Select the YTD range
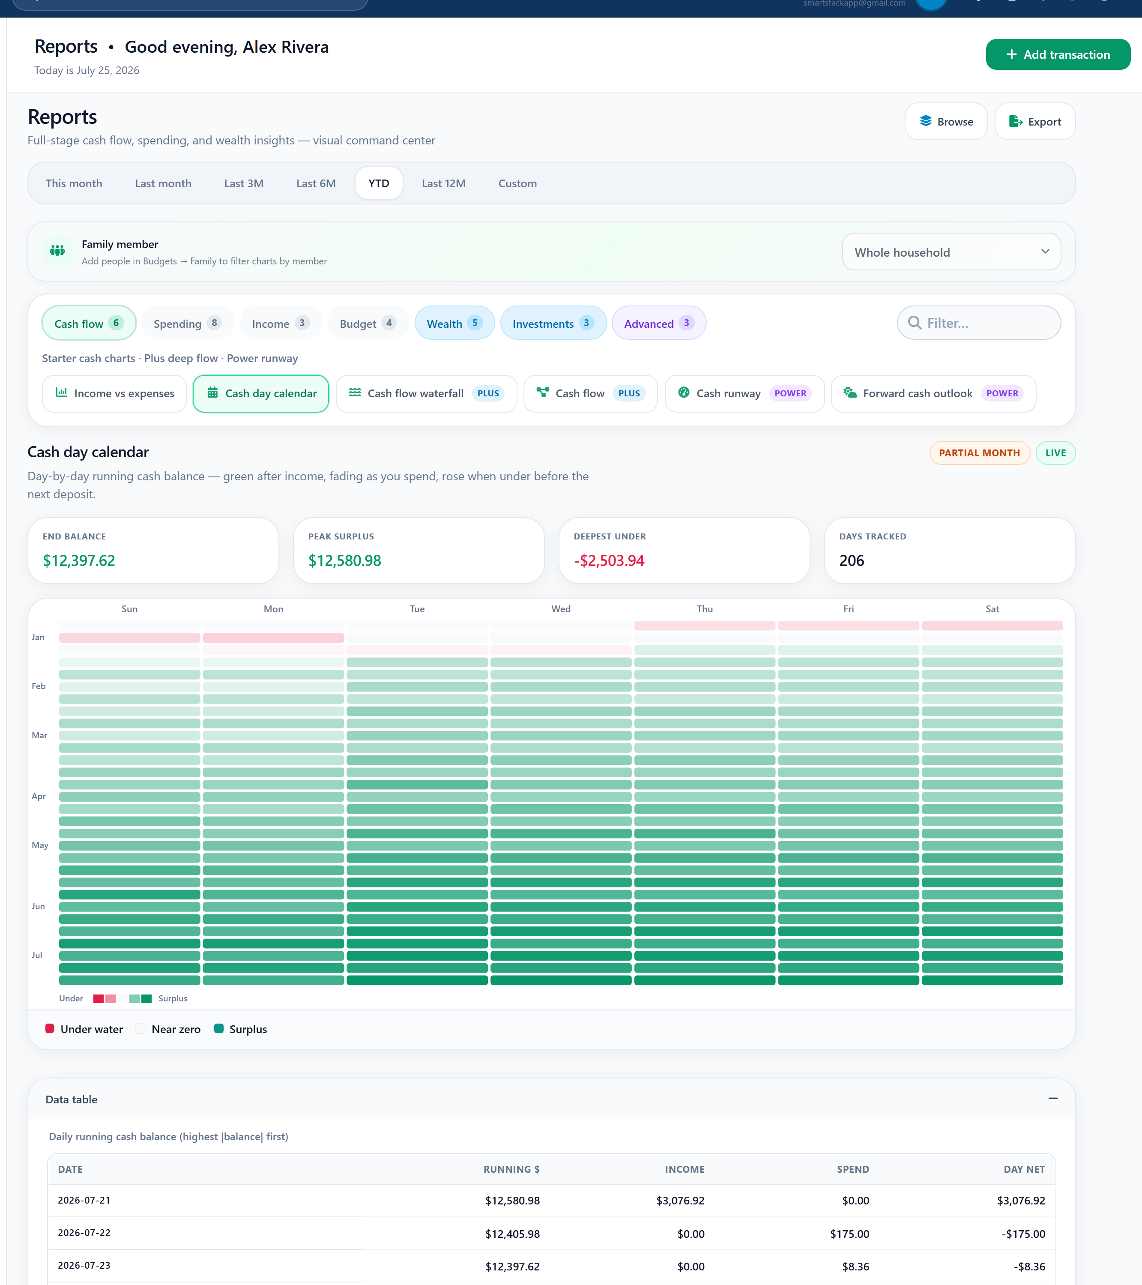Image resolution: width=1142 pixels, height=1285 pixels. (378, 183)
